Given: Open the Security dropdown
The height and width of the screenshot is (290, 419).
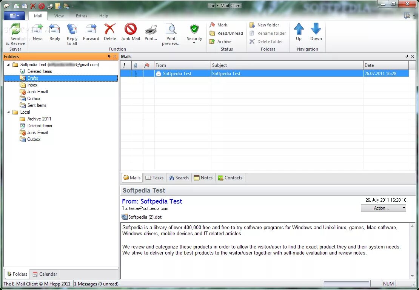Looking at the screenshot, I should point(194,34).
